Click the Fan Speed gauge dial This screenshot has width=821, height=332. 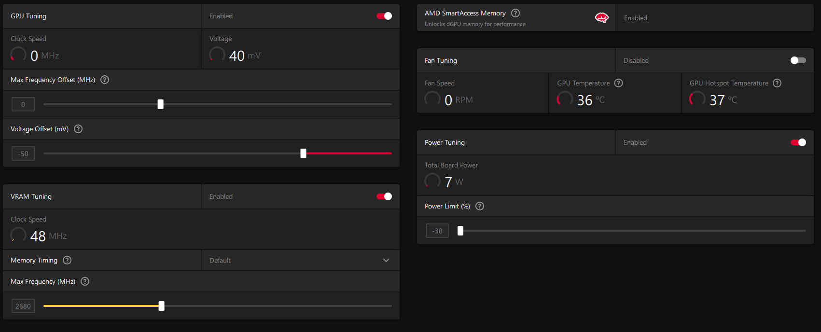pyautogui.click(x=432, y=99)
